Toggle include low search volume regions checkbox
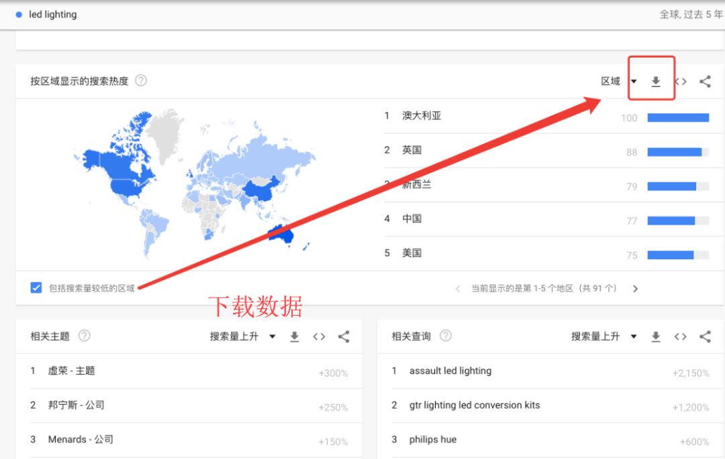Viewport: 725px width, 459px height. coord(36,287)
